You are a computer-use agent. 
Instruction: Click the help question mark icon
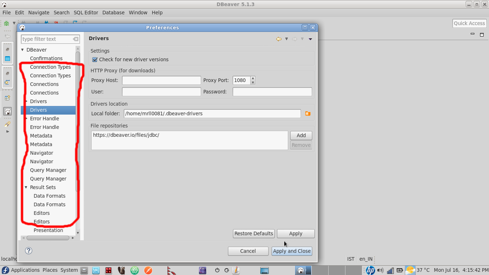(x=29, y=251)
